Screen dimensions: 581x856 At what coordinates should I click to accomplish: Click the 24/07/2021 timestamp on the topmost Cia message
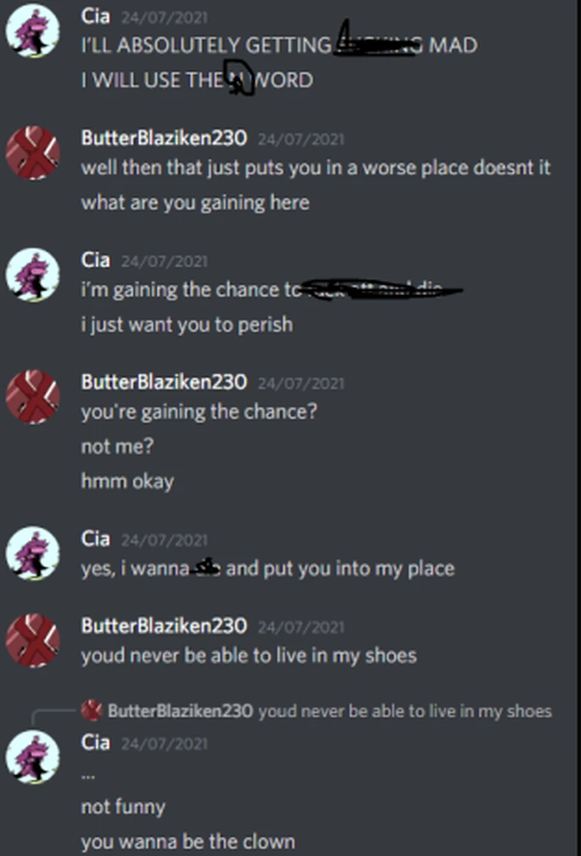coord(164,17)
